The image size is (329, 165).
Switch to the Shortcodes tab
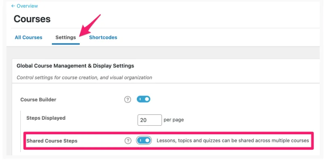103,37
